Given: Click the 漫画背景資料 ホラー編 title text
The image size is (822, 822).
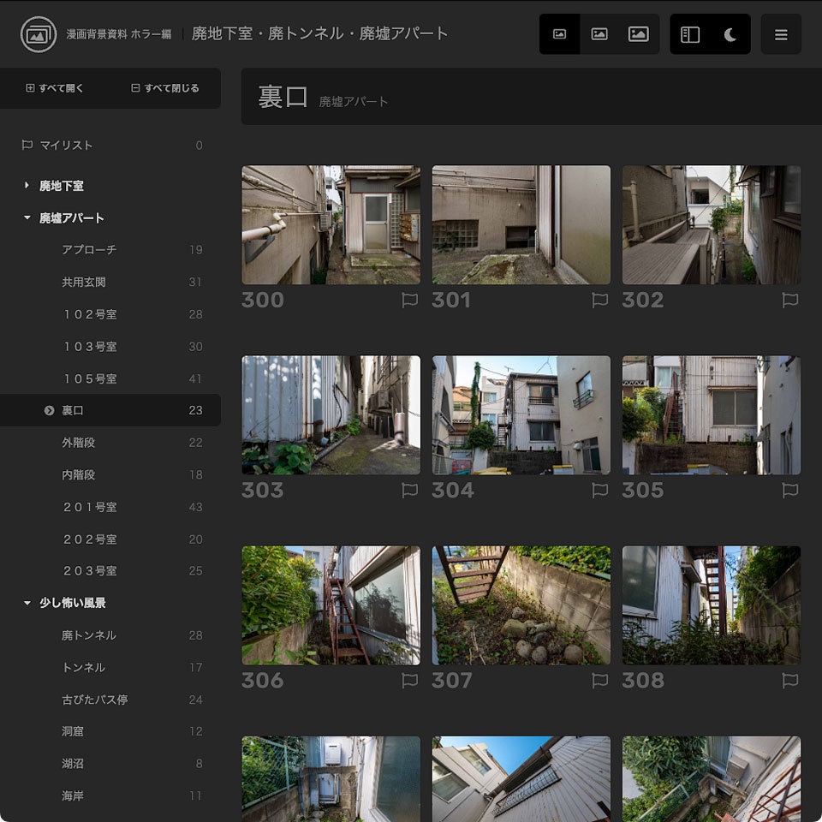Looking at the screenshot, I should point(119,34).
